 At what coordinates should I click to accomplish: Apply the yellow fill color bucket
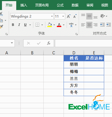[x=50, y=25]
